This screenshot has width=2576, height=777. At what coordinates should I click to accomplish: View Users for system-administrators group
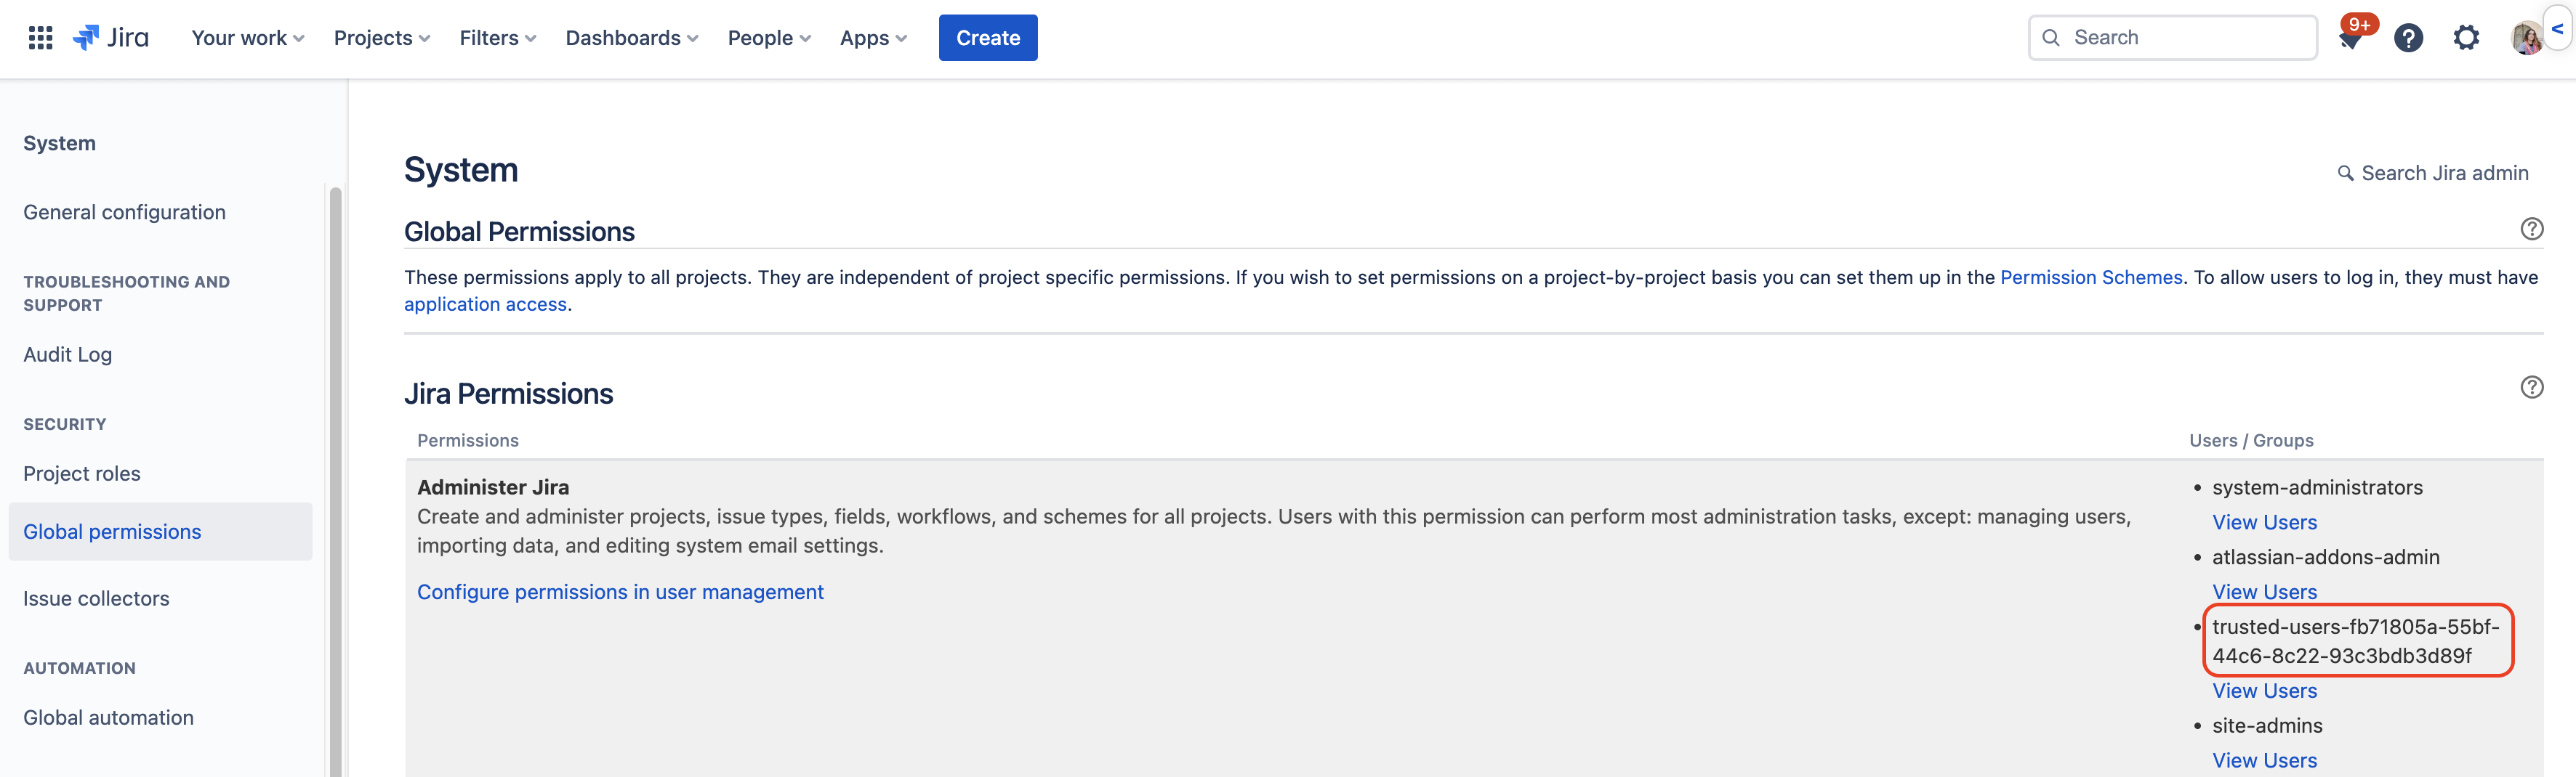click(x=2264, y=522)
